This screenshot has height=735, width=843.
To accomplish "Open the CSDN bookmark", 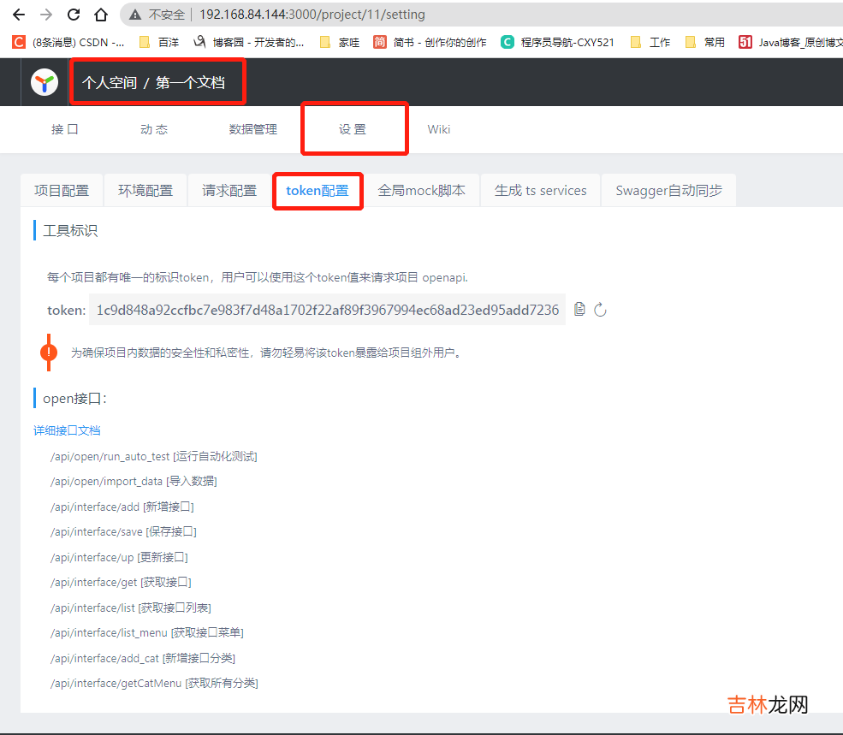I will [68, 42].
